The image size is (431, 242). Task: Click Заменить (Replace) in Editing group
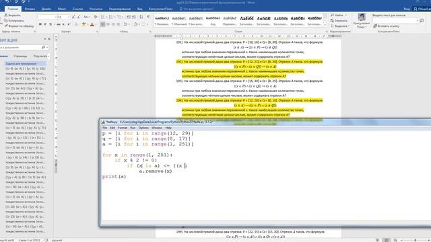pos(339,21)
